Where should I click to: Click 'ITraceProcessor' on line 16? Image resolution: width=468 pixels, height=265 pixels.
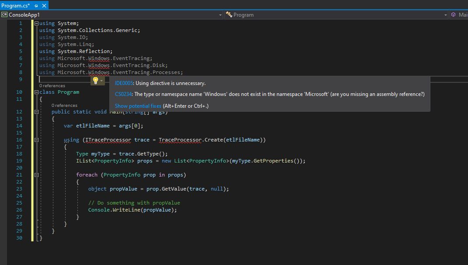108,140
